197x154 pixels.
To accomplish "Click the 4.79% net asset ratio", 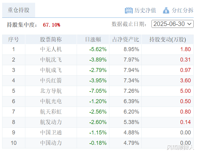I will click(131, 143).
